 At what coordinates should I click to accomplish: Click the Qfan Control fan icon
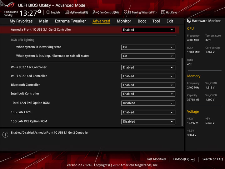point(94,12)
